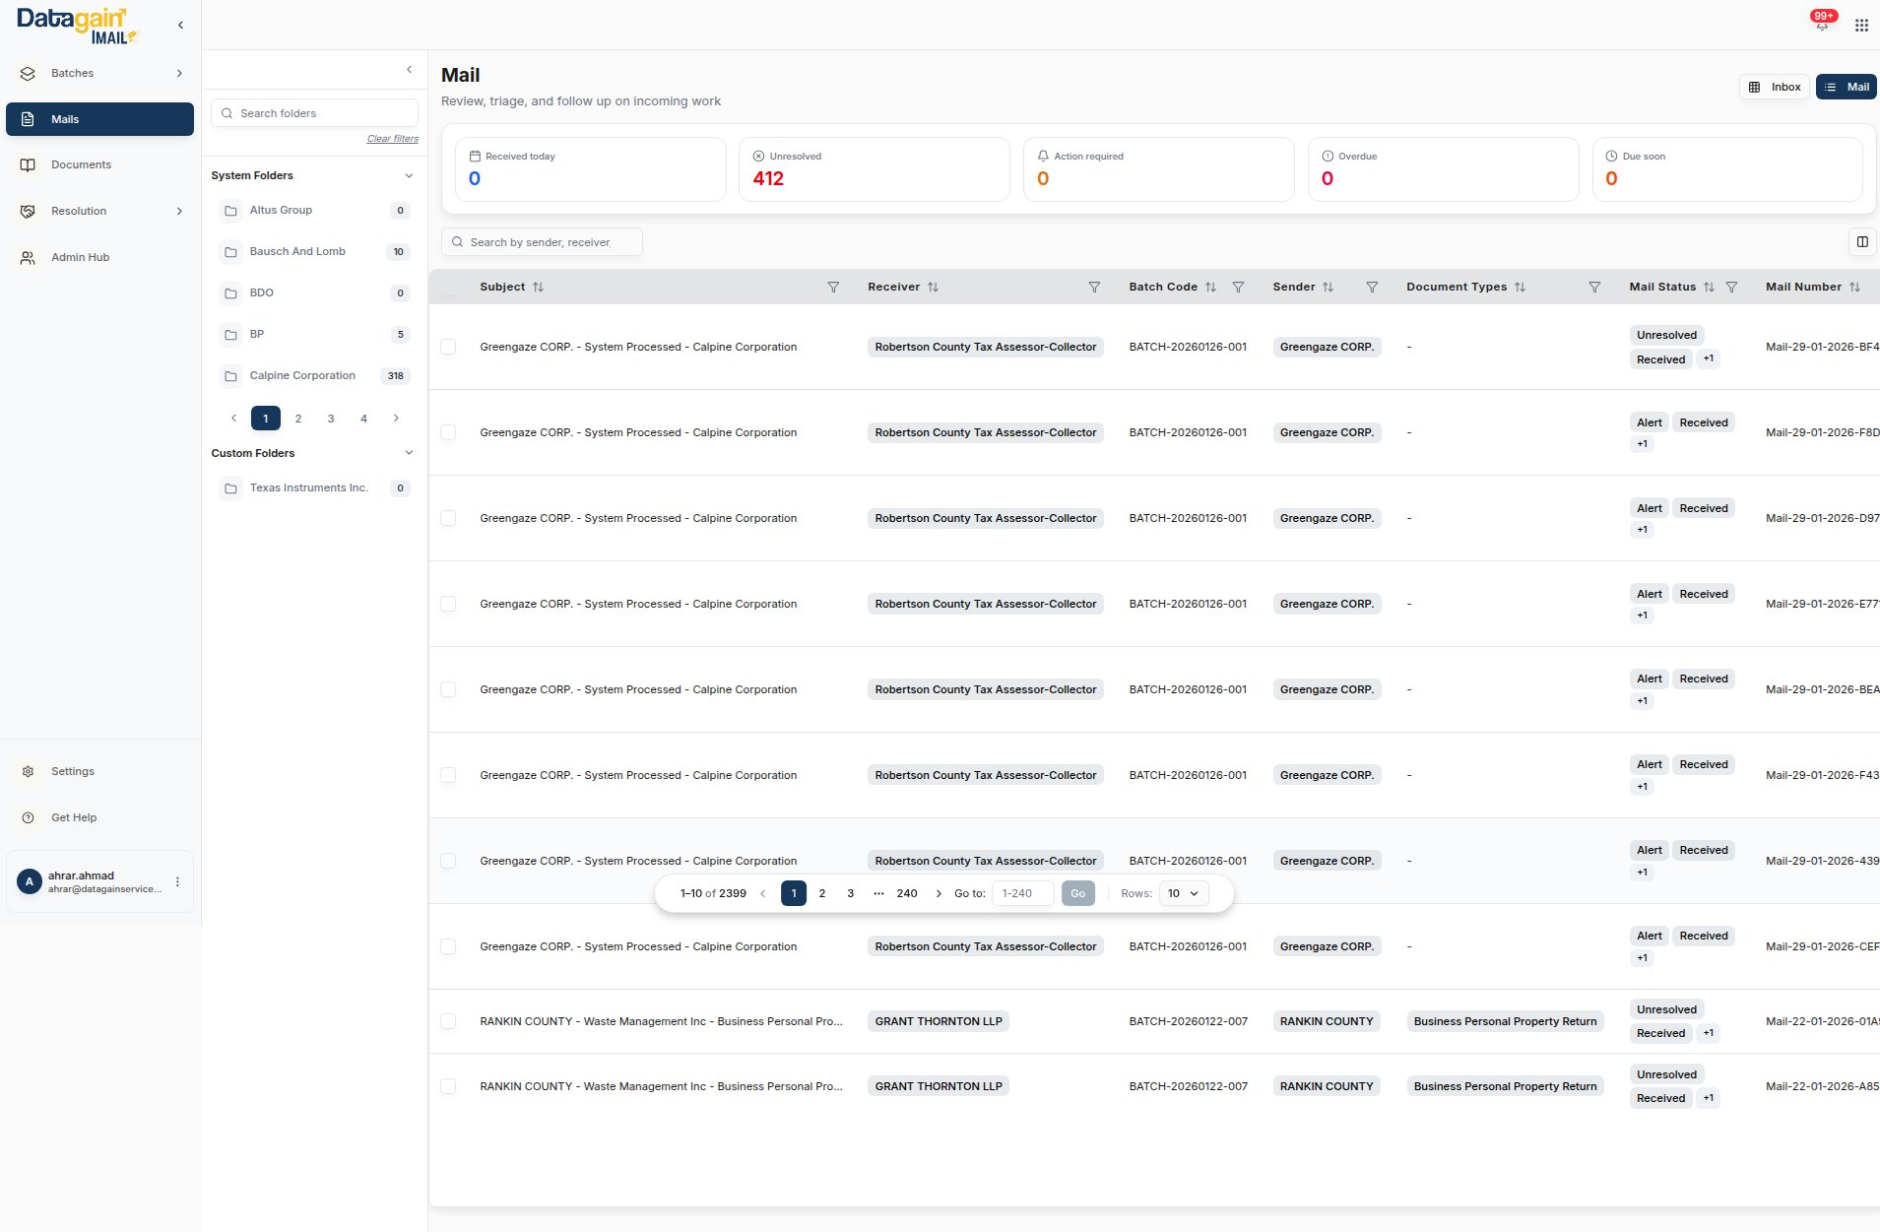Switch to the Inbox view tab
The image size is (1880, 1232).
(x=1775, y=88)
